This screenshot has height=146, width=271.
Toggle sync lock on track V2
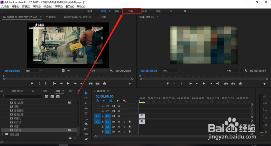click(114, 111)
